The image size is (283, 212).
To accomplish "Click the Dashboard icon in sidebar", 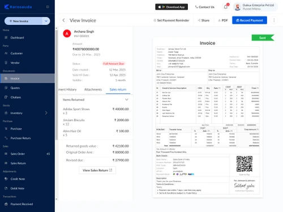I will (6, 37).
